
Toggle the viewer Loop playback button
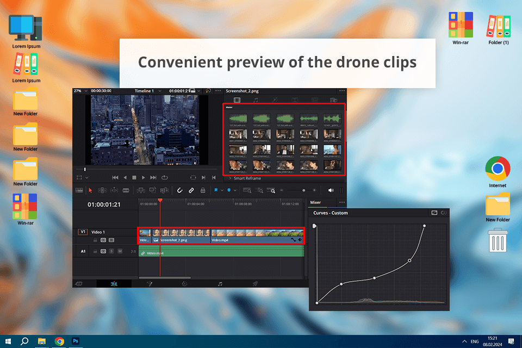[164, 178]
